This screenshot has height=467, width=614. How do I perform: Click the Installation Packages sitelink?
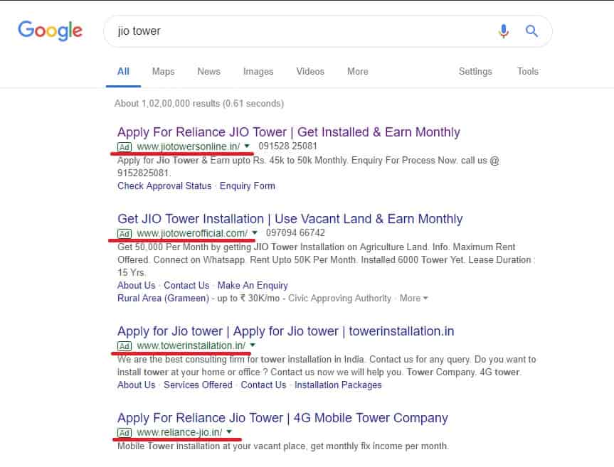click(x=337, y=385)
